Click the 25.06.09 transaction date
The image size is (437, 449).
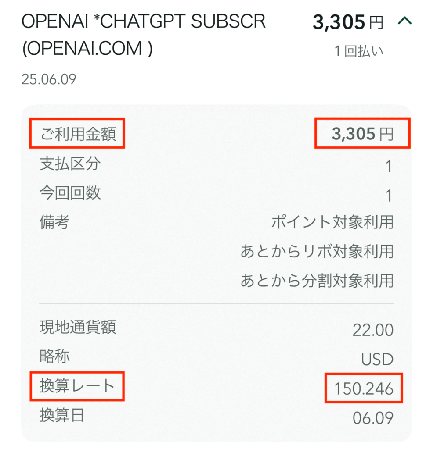(x=49, y=79)
